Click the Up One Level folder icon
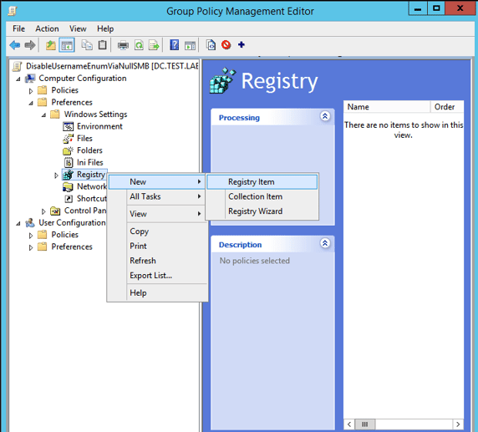478x432 pixels. pyautogui.click(x=51, y=45)
